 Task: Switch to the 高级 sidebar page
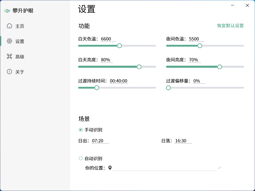coord(20,57)
